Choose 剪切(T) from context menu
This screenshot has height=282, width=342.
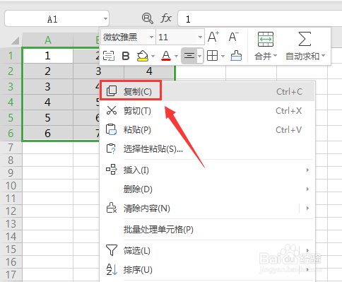(x=207, y=110)
